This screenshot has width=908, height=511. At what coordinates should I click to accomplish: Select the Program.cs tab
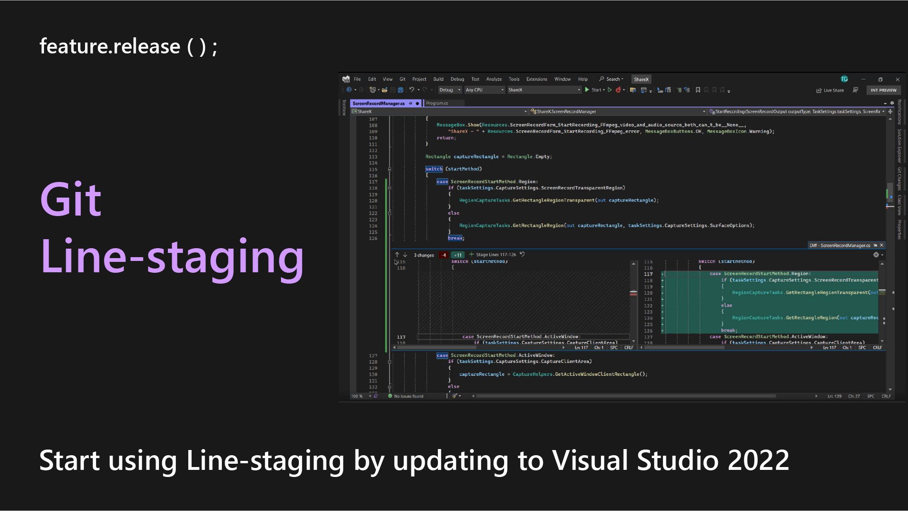coord(437,103)
